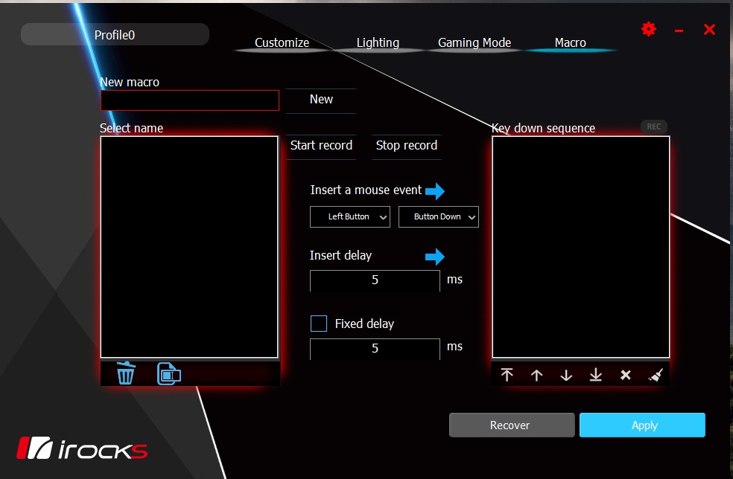The width and height of the screenshot is (733, 479).
Task: Switch to the Lighting tab
Action: (378, 42)
